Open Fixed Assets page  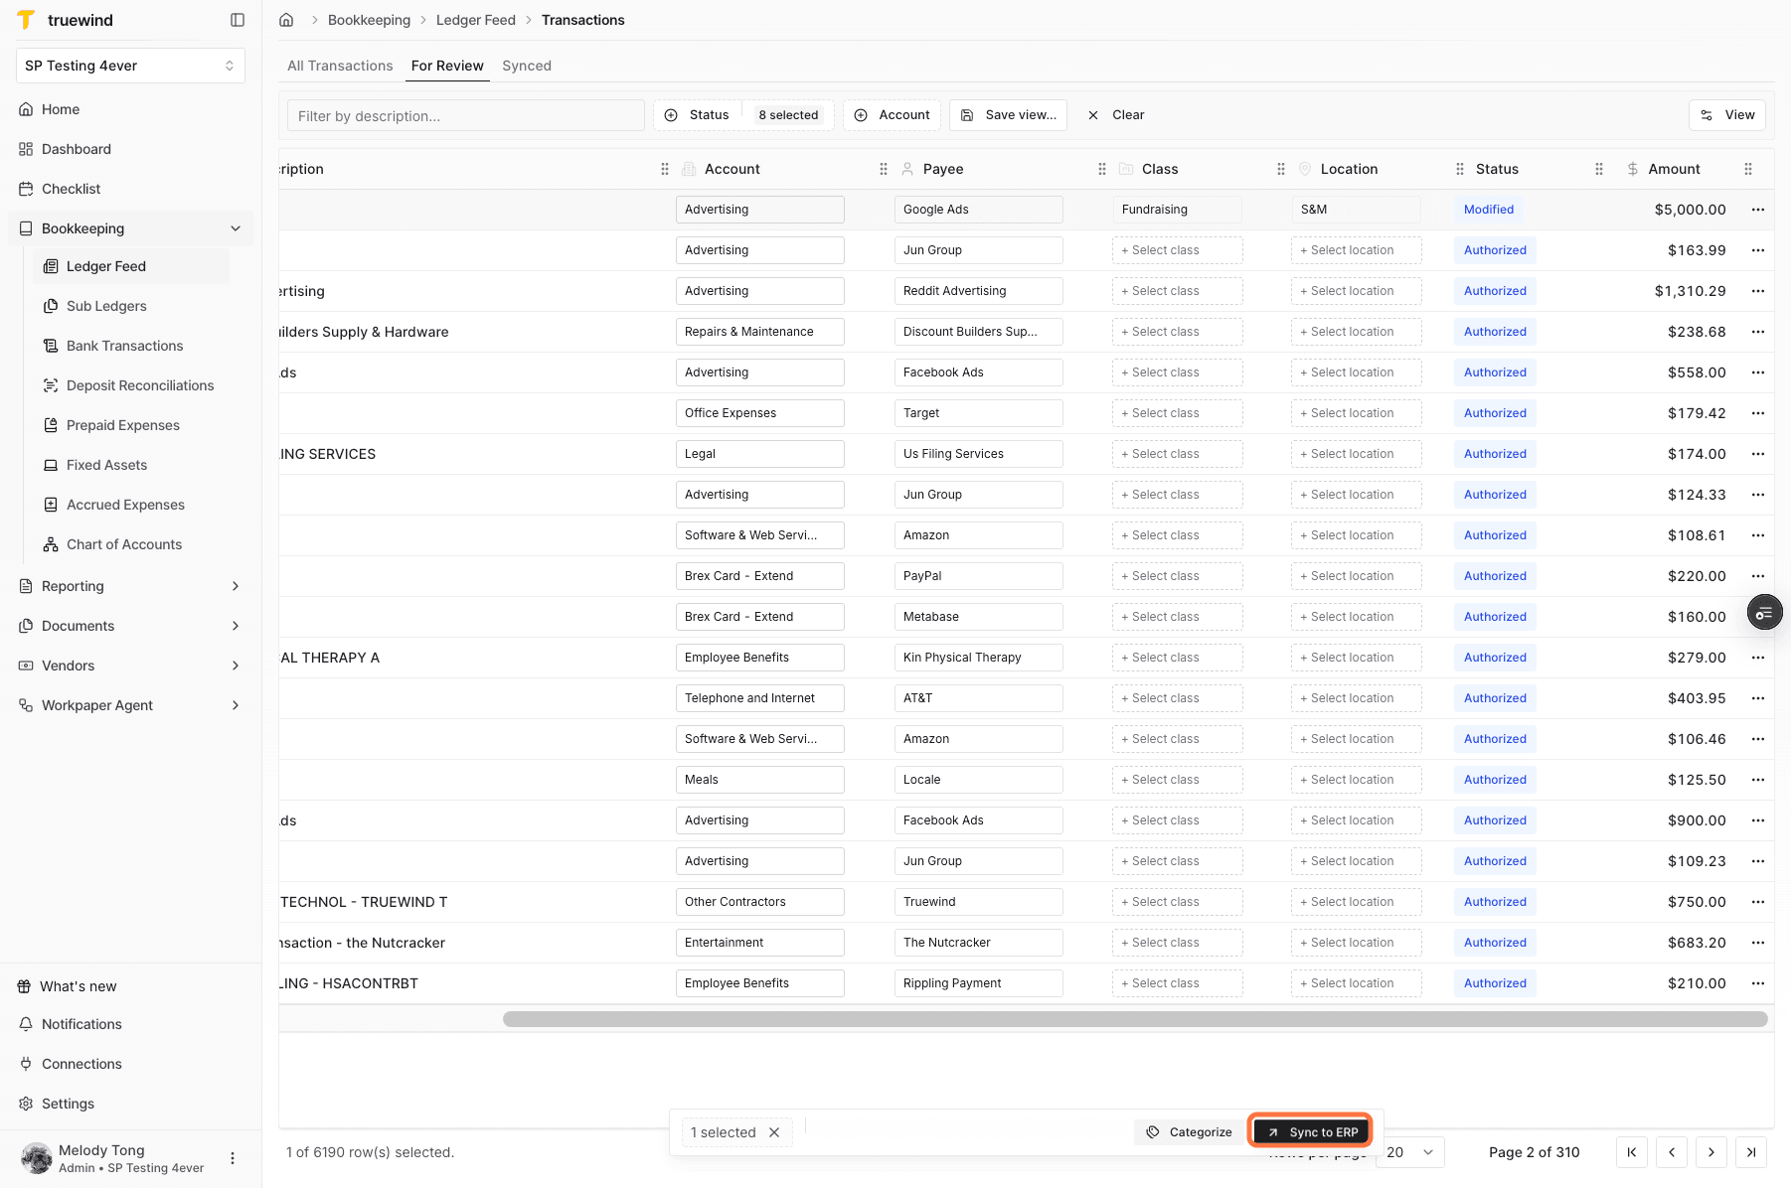point(131,465)
